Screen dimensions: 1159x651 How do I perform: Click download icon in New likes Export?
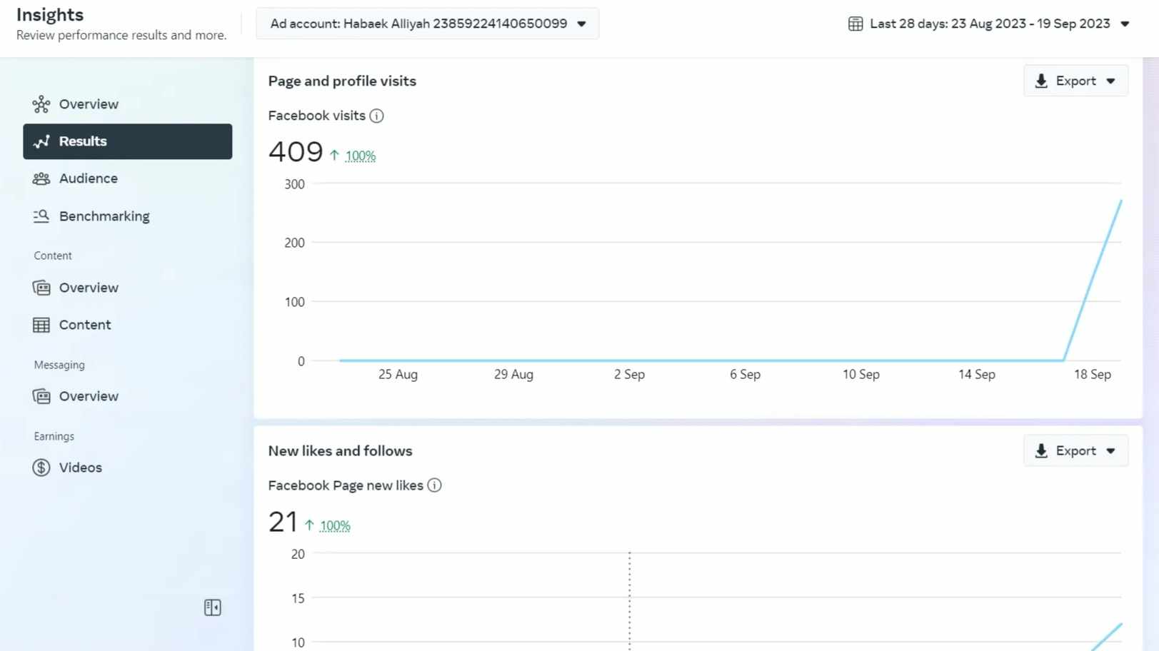point(1041,450)
